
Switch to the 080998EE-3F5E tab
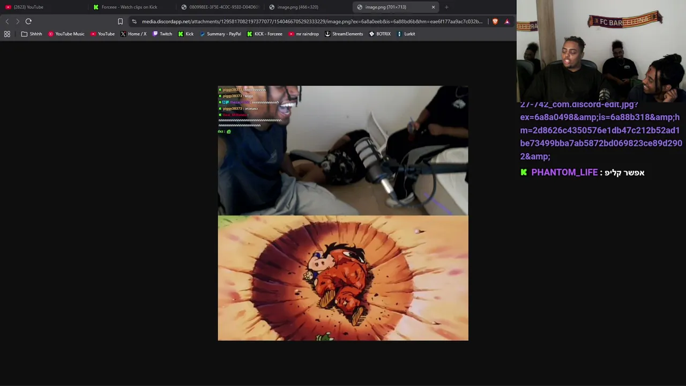pos(220,7)
